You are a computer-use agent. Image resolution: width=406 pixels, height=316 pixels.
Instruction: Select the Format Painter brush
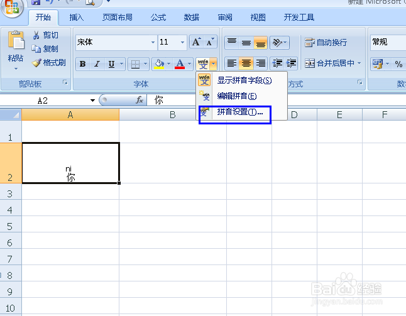[36, 63]
